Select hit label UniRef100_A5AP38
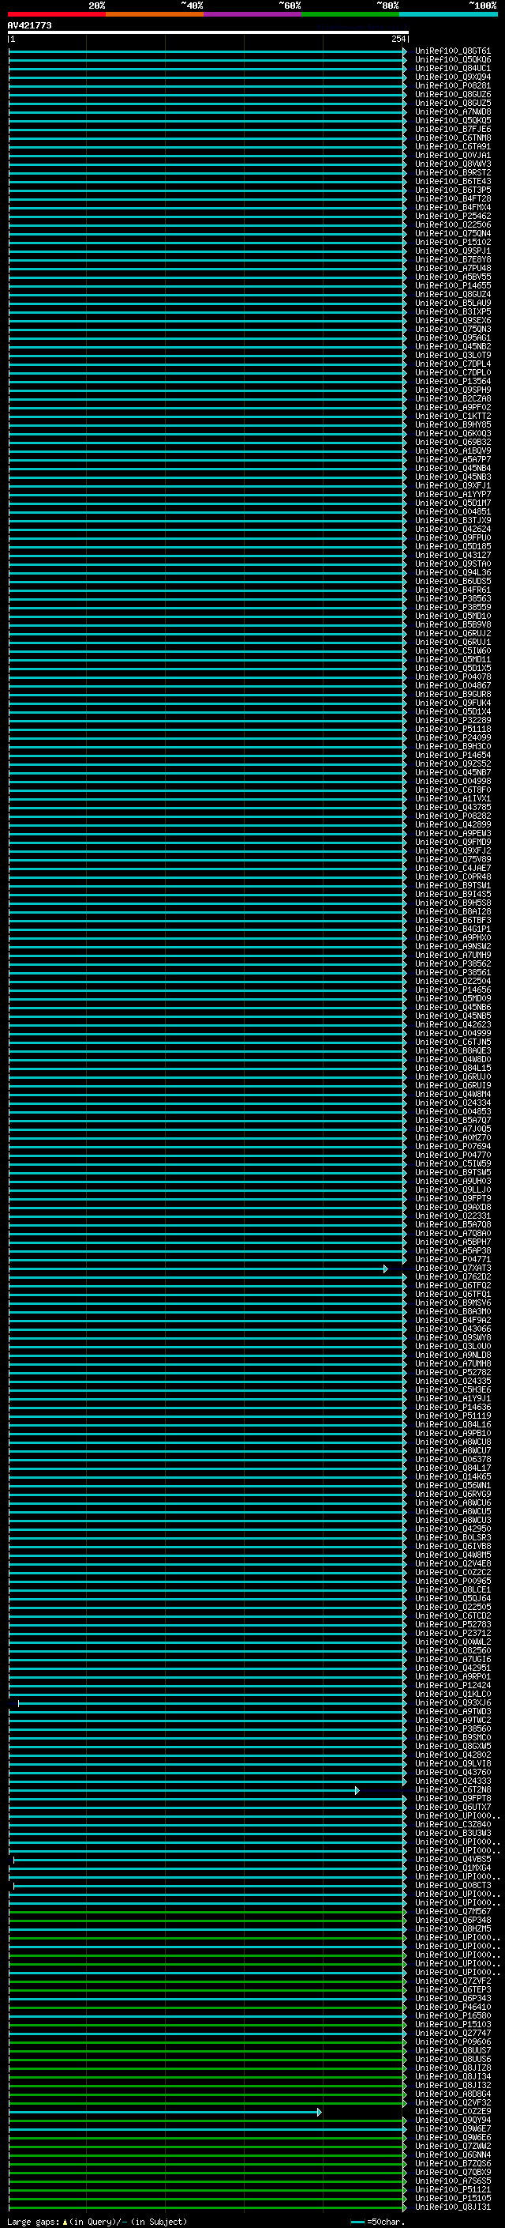This screenshot has height=2228, width=505. [x=452, y=1250]
